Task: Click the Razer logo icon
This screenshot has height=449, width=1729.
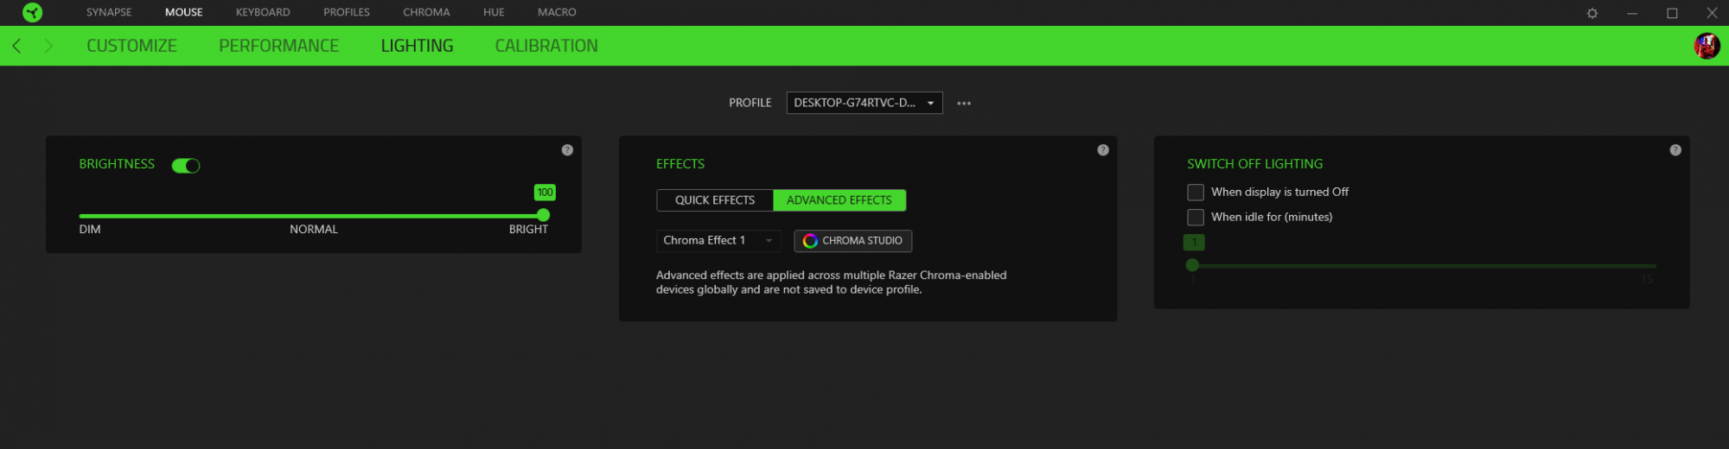Action: click(32, 12)
